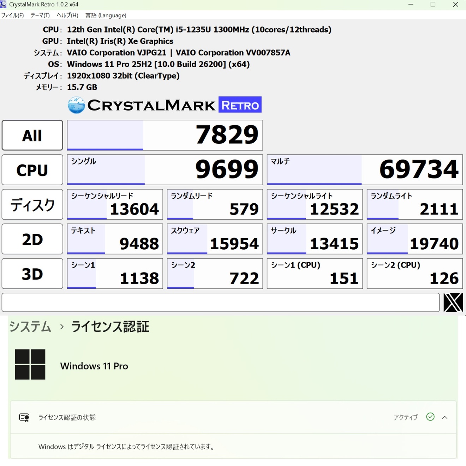Viewport: 466px width, 466px height.
Task: Click the ライセンス認証 page heading
Action: [x=110, y=327]
